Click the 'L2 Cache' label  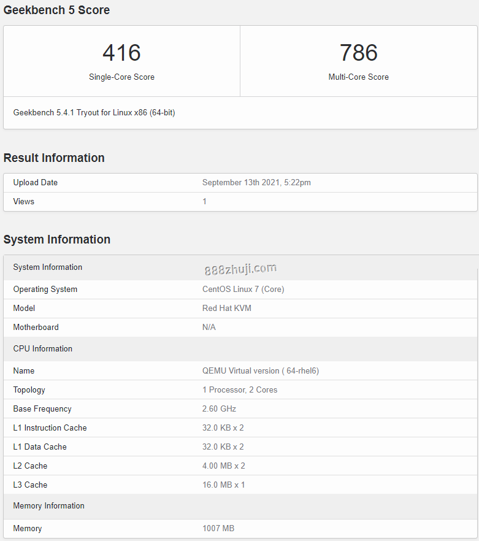coord(30,466)
